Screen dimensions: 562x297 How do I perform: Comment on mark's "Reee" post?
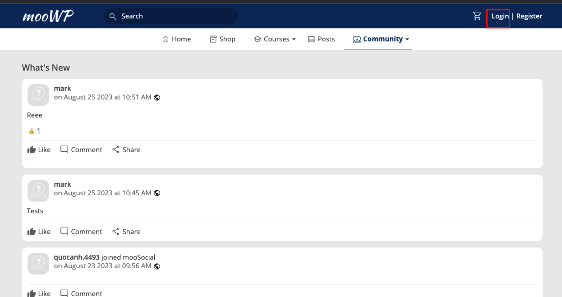click(x=81, y=149)
